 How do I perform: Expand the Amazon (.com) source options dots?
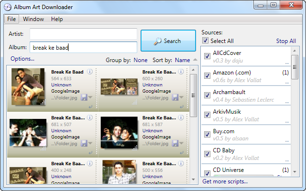tap(287, 83)
